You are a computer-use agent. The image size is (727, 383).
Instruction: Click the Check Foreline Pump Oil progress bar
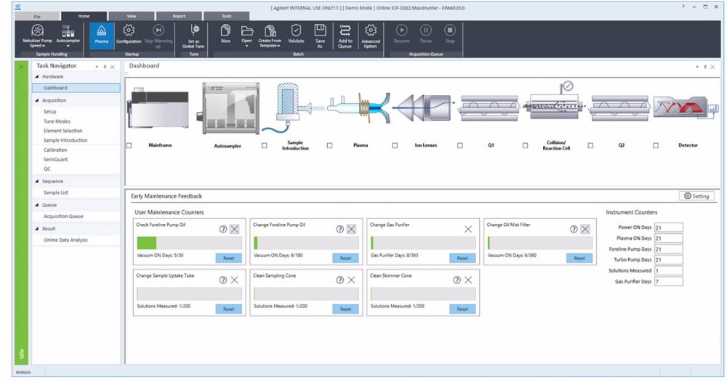[x=189, y=243]
